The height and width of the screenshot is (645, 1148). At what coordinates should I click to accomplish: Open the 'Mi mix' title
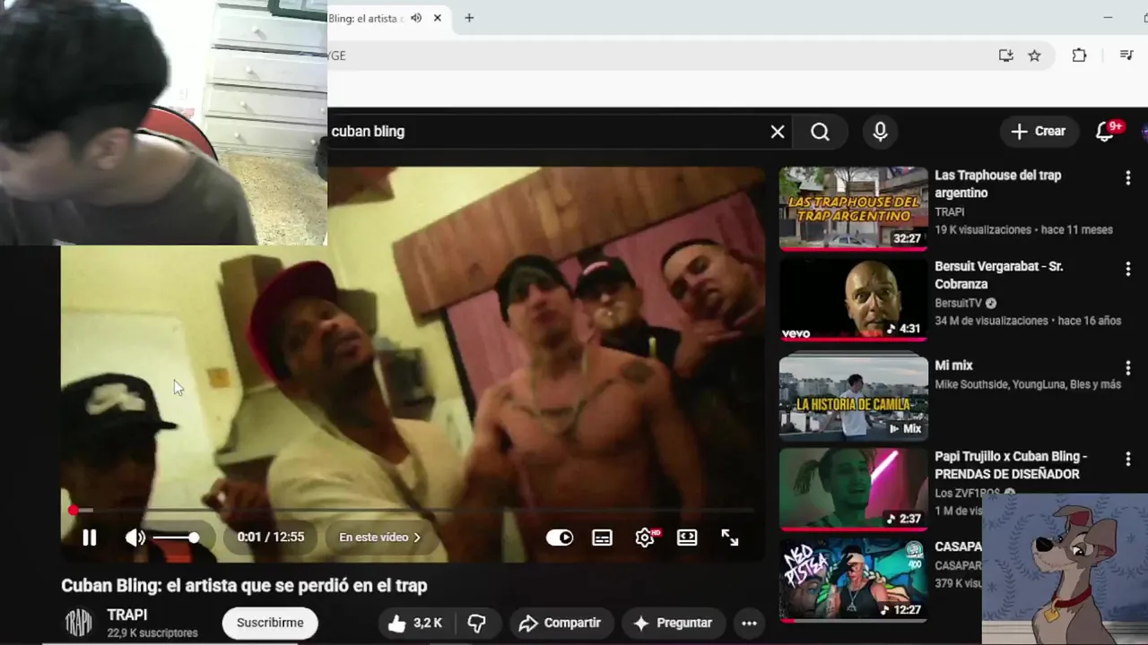(953, 365)
